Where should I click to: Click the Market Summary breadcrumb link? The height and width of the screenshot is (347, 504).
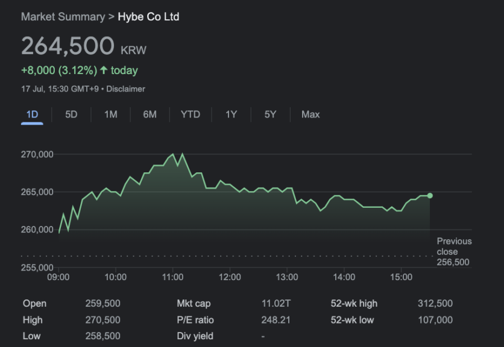[63, 17]
